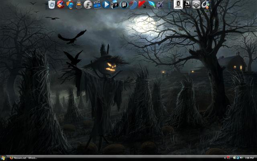Expand hidden system tray icons arrow
The image size is (257, 161).
pyautogui.click(x=225, y=158)
